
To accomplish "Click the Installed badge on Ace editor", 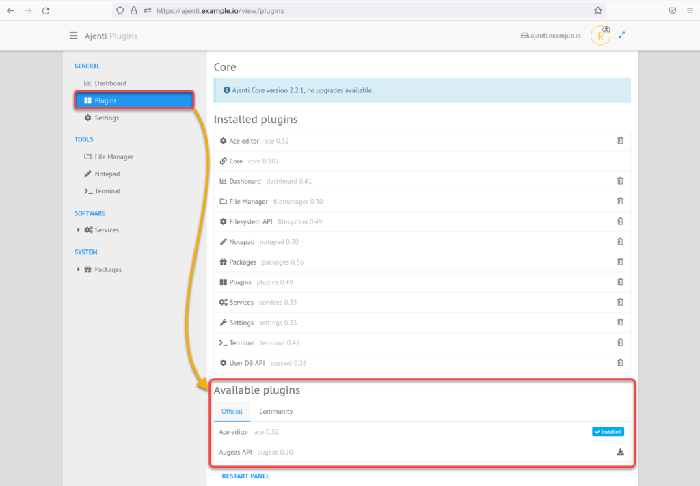I will pos(608,431).
